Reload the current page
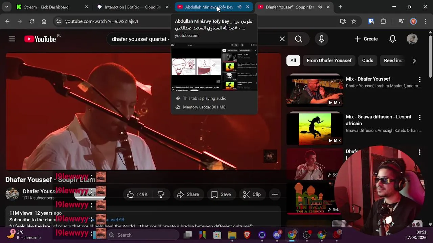Viewport: 433px width, 243px height. tap(32, 21)
